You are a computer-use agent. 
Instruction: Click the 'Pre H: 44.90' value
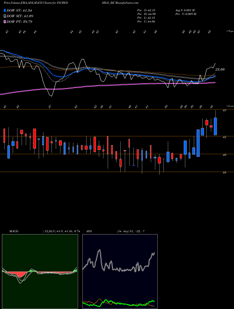(x=146, y=14)
